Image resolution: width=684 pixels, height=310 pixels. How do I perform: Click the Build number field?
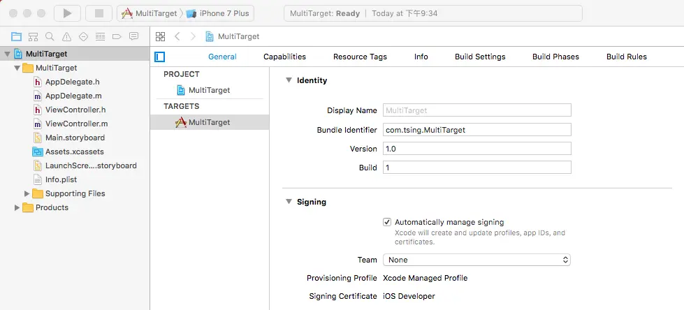[x=477, y=168]
